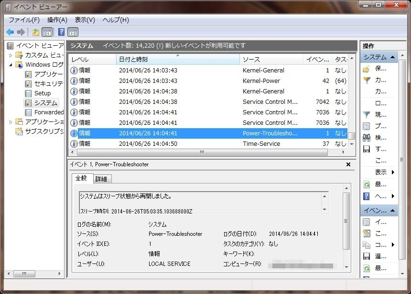411x294 pixels.
Task: Sort by the レベル column header
Action: pos(92,59)
